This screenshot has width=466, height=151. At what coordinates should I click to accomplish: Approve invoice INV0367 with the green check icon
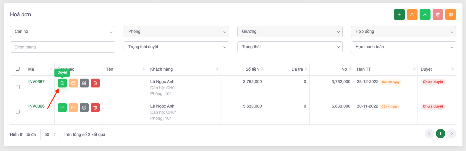[x=62, y=83]
